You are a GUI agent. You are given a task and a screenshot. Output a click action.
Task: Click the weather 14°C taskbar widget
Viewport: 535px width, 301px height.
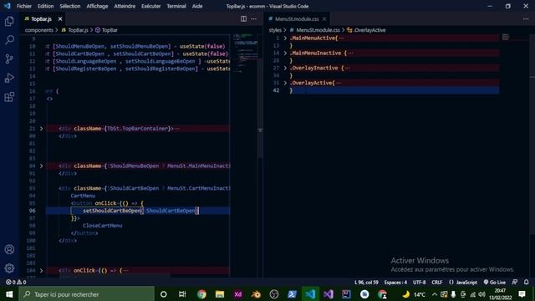tap(414, 294)
